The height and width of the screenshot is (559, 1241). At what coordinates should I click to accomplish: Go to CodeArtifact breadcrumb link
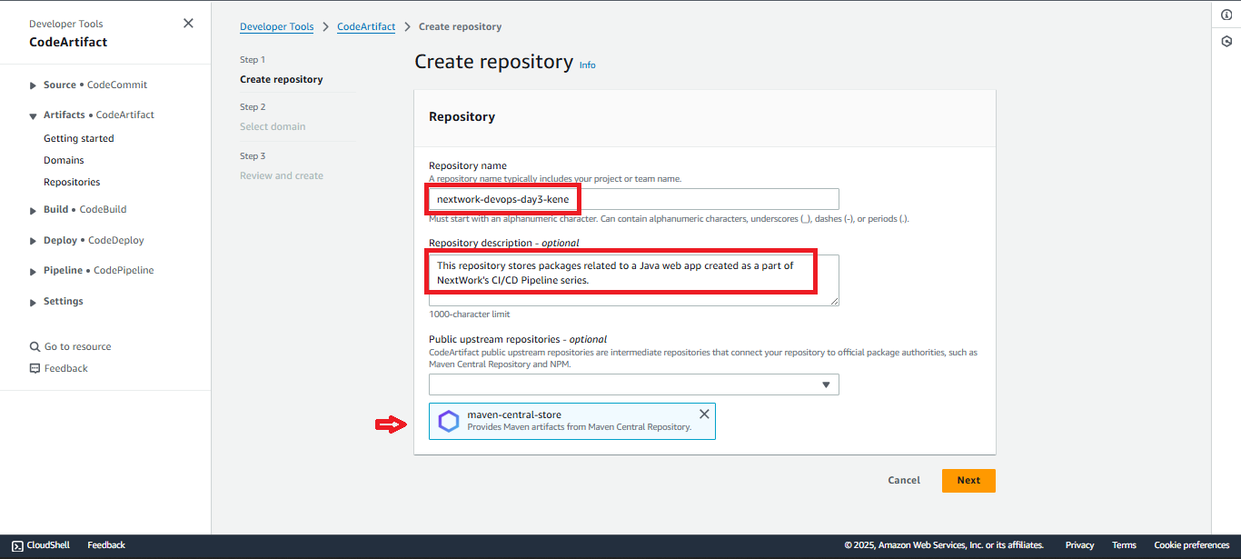pos(366,26)
